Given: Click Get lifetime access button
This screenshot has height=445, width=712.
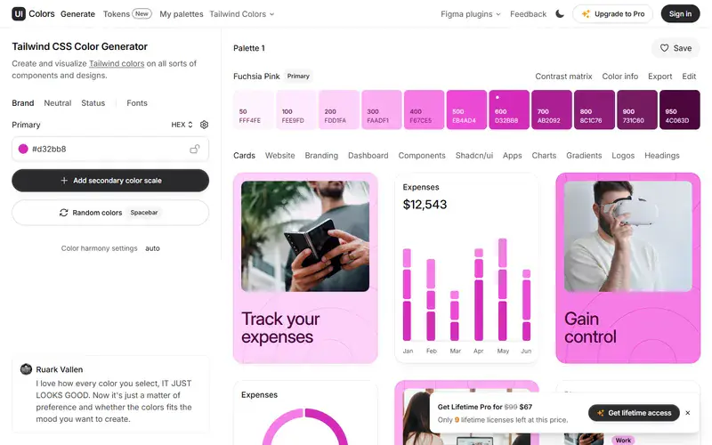Looking at the screenshot, I should click(634, 413).
